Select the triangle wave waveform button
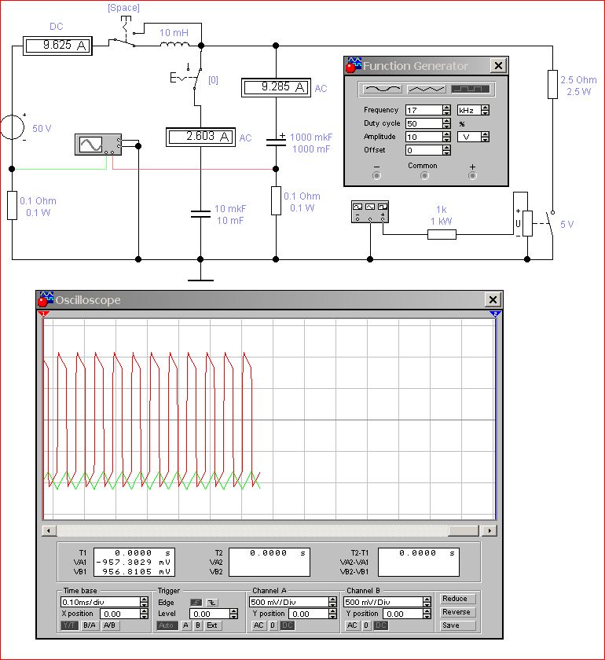Image resolution: width=605 pixels, height=660 pixels. coord(426,89)
